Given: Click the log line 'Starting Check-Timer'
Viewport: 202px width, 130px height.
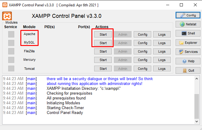Looking at the screenshot, I should tap(65, 108).
